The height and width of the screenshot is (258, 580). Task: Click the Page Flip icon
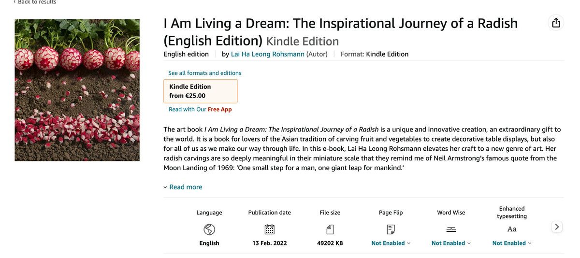391,229
